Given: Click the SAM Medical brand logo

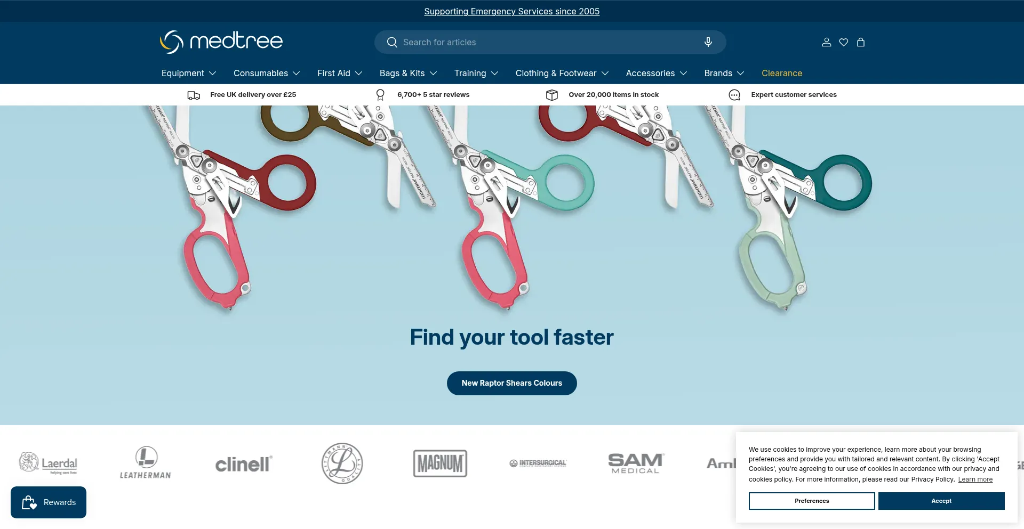Looking at the screenshot, I should click(x=635, y=463).
